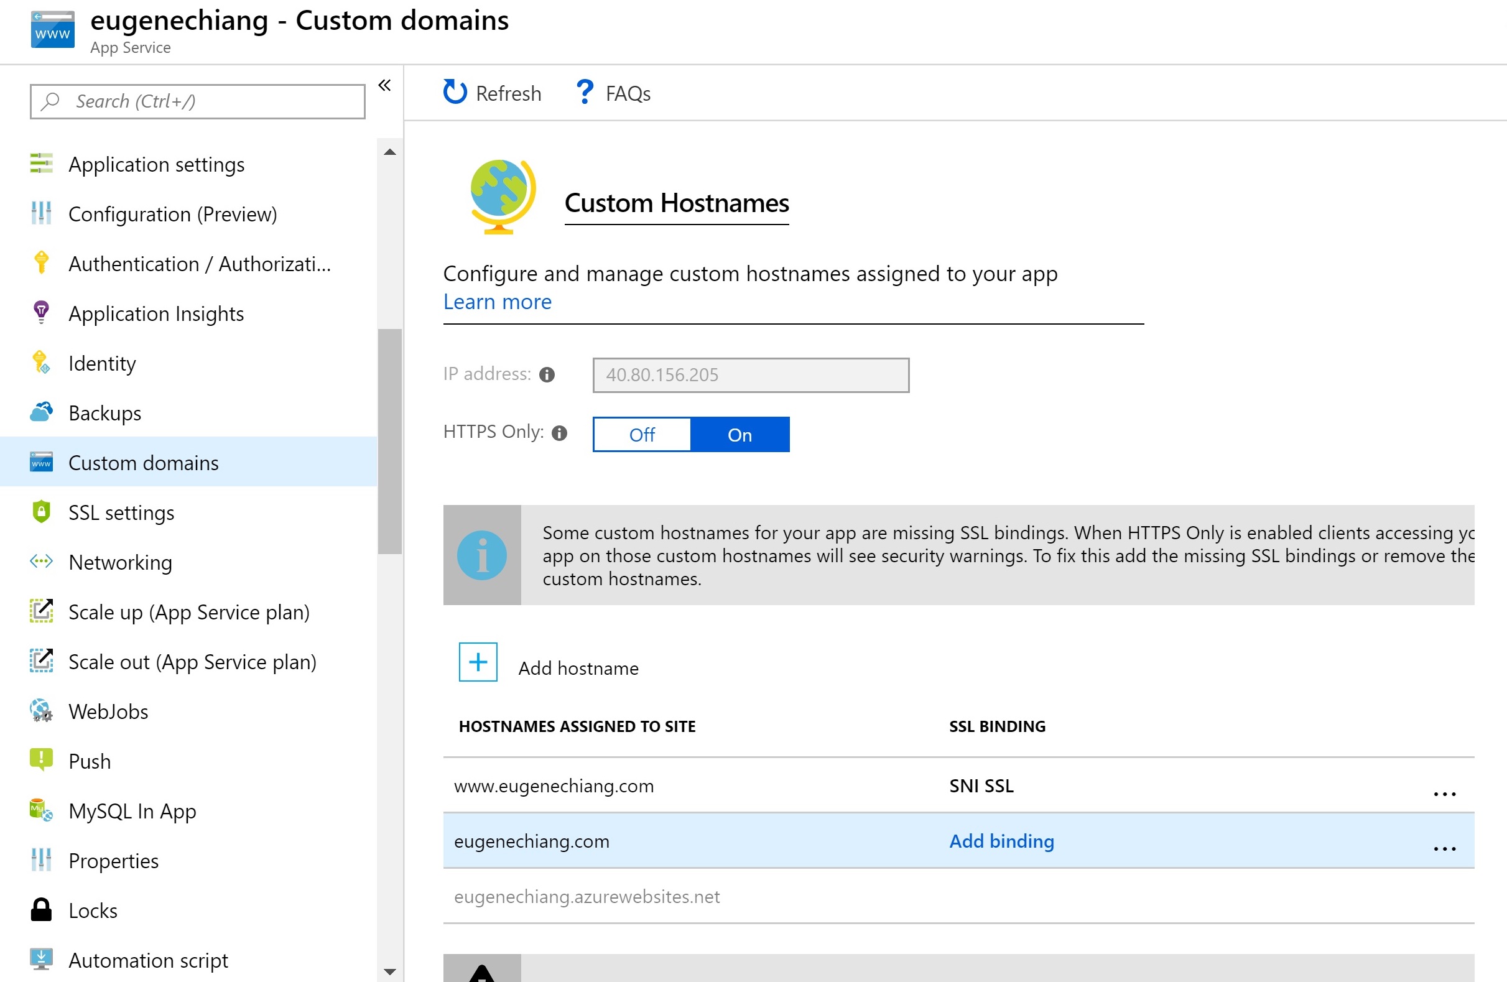Open Identity menu item

pyautogui.click(x=188, y=363)
